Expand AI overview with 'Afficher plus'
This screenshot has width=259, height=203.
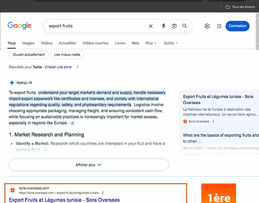89,165
